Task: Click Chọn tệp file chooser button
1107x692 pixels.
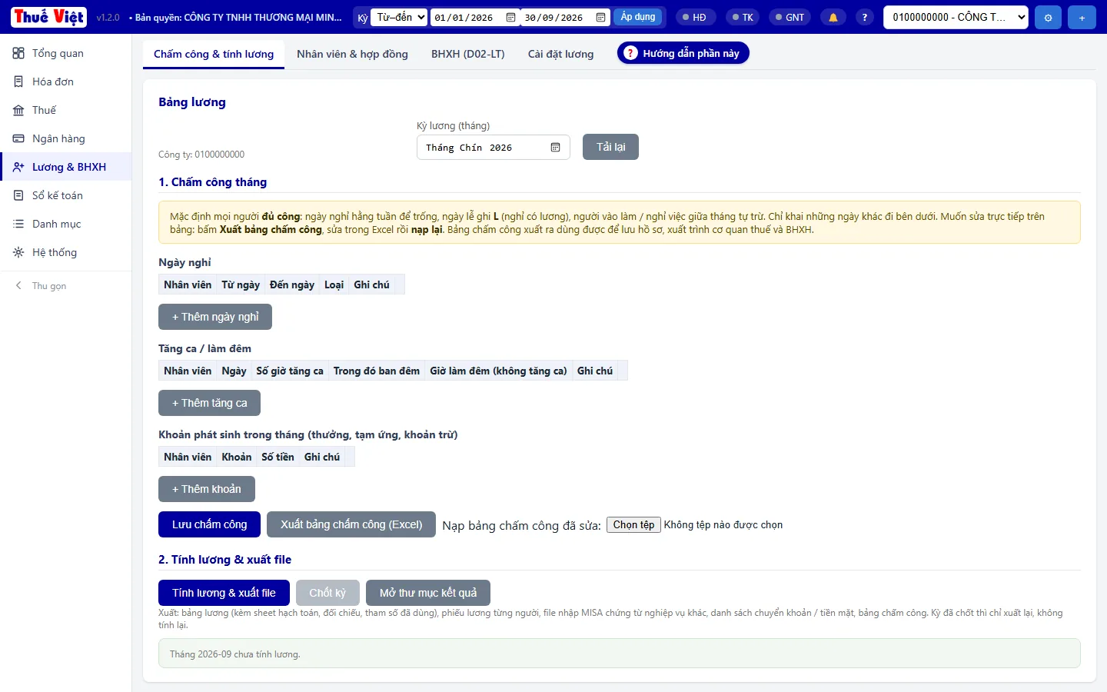Action: click(x=633, y=524)
